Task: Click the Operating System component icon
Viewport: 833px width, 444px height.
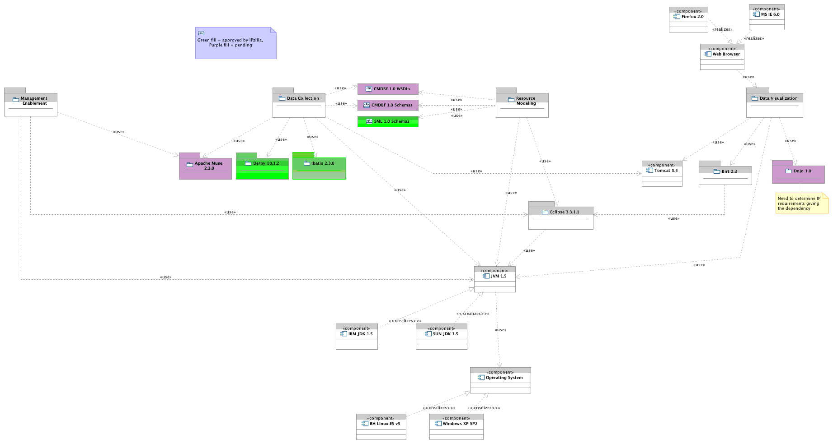Action: tap(481, 378)
